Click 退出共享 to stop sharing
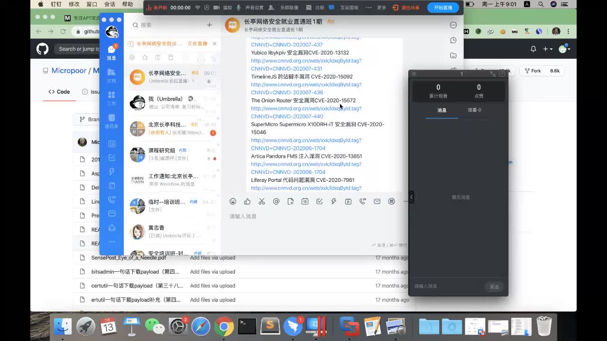This screenshot has height=341, width=607. [x=406, y=8]
